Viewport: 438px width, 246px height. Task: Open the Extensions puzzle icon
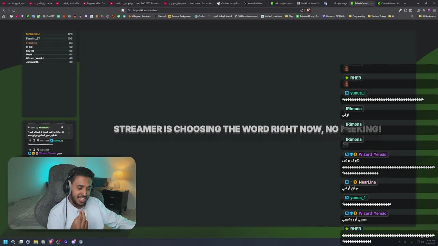(x=405, y=10)
